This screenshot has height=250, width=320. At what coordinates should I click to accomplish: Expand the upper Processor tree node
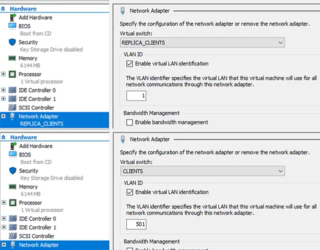[x=4, y=74]
